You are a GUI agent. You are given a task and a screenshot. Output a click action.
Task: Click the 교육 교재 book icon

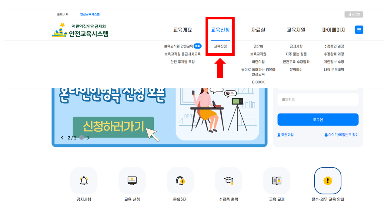pyautogui.click(x=277, y=181)
